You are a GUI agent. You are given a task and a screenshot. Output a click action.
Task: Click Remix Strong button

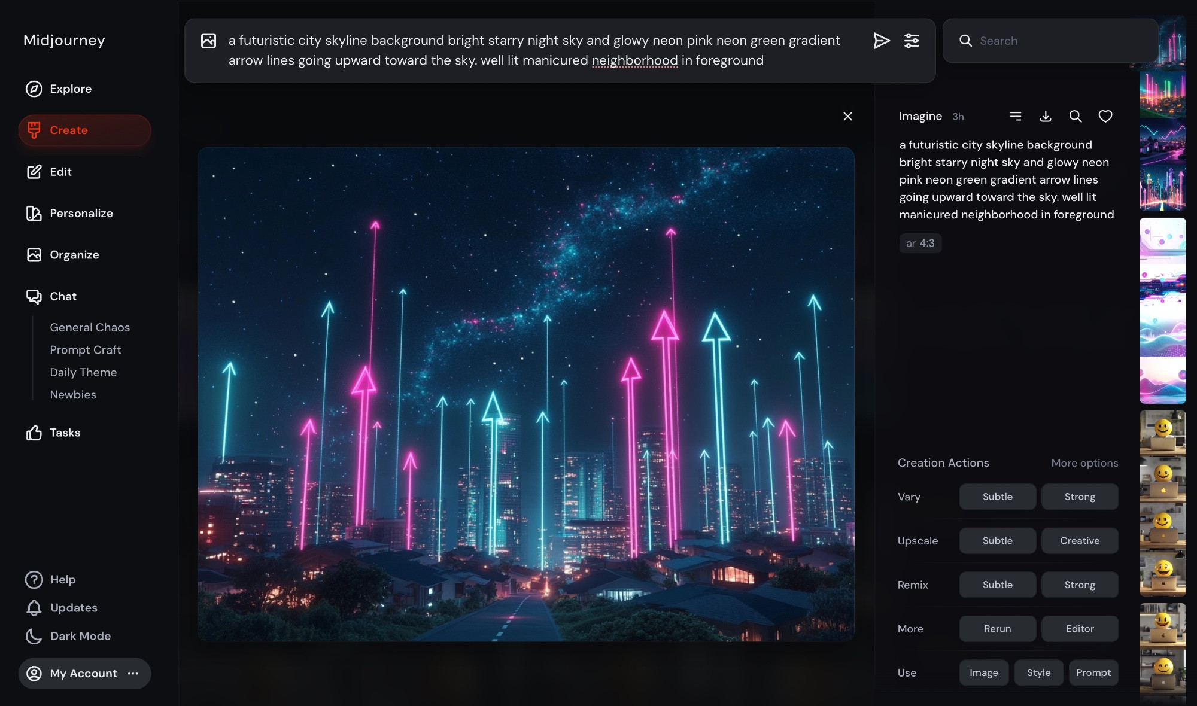coord(1080,585)
